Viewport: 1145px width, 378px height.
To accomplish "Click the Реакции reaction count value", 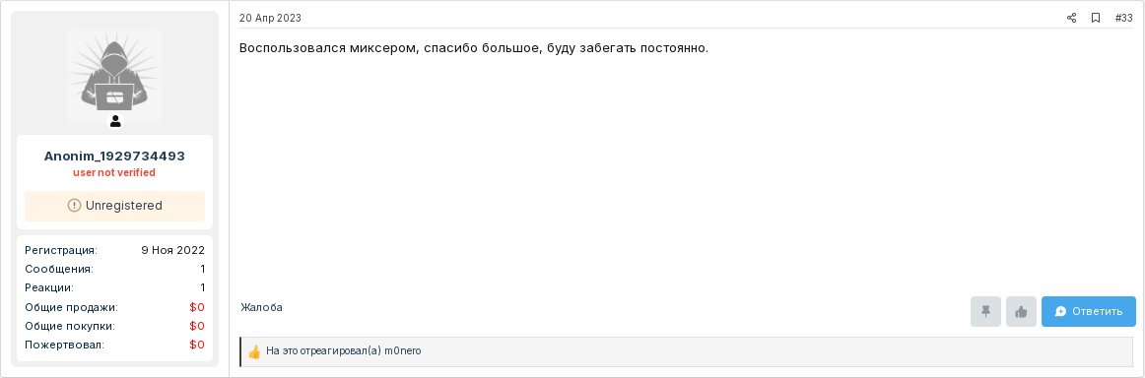I will point(202,287).
